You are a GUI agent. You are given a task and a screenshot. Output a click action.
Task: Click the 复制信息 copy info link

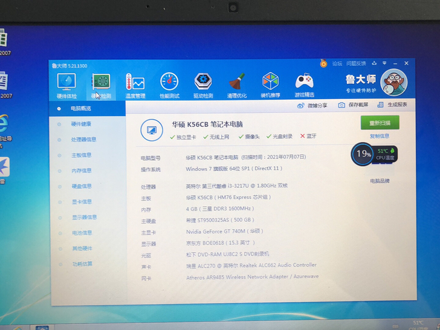point(380,136)
